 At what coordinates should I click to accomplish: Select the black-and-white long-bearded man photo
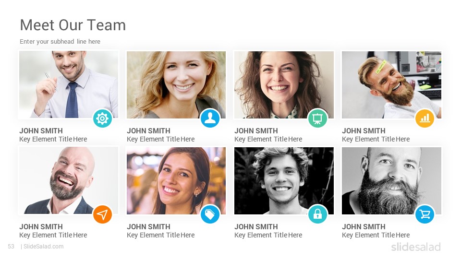tap(391, 181)
